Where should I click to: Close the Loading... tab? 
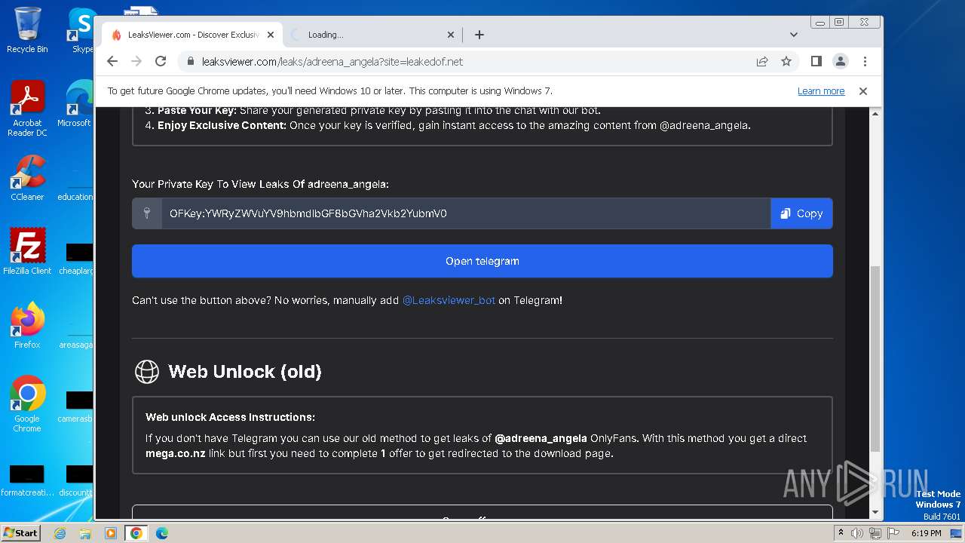pyautogui.click(x=451, y=35)
